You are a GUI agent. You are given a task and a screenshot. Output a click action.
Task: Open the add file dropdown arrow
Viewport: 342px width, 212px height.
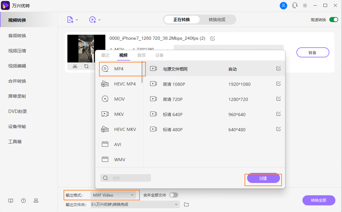[x=77, y=20]
